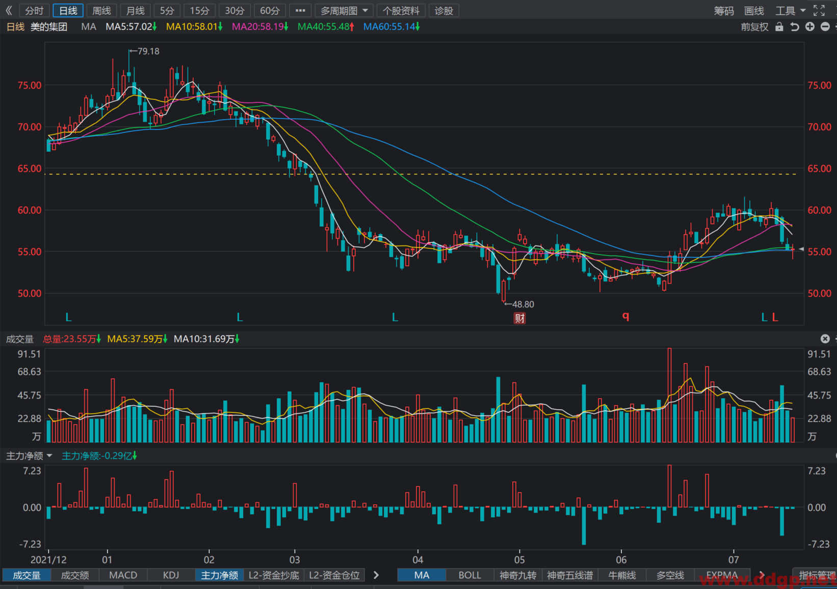Screen dimensions: 837x589
Task: Toggle 前复权 price adjustment mode
Action: [x=754, y=27]
